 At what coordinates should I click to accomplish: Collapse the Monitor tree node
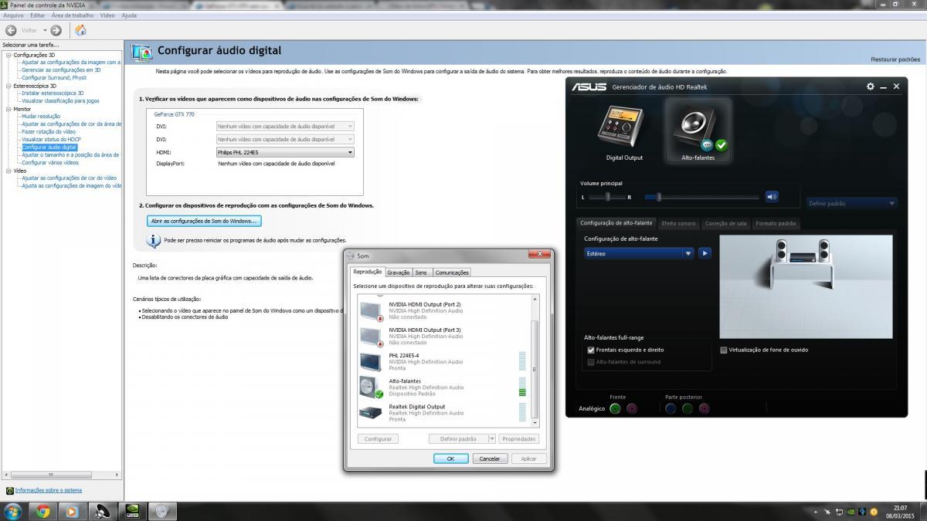[x=8, y=109]
